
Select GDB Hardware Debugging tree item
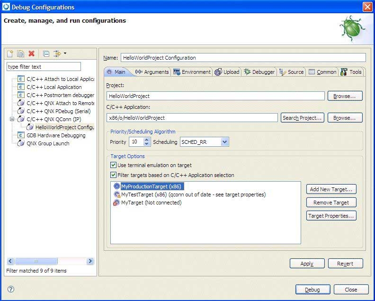56,135
